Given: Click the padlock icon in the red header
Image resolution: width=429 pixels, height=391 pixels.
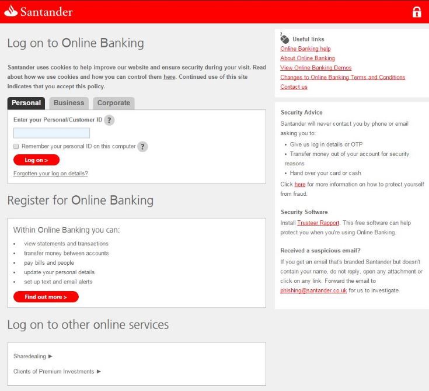Looking at the screenshot, I should tap(417, 12).
